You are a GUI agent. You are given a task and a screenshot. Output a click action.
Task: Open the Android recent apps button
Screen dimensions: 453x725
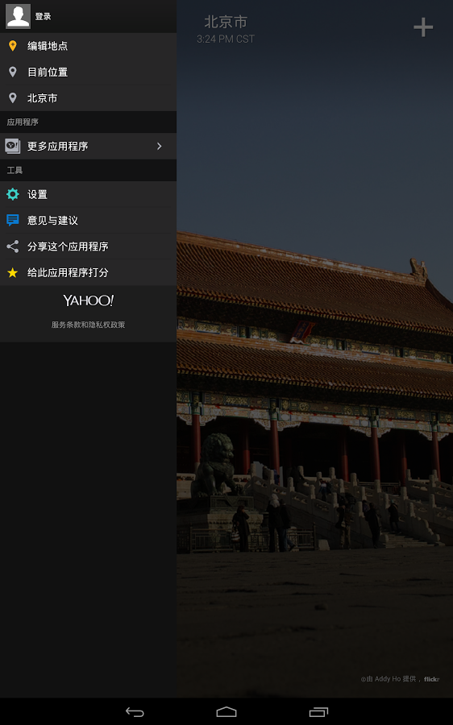point(318,712)
